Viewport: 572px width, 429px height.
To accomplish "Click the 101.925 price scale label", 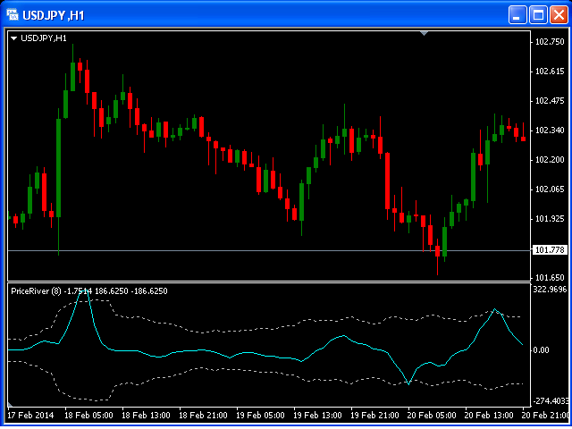I will pos(550,219).
